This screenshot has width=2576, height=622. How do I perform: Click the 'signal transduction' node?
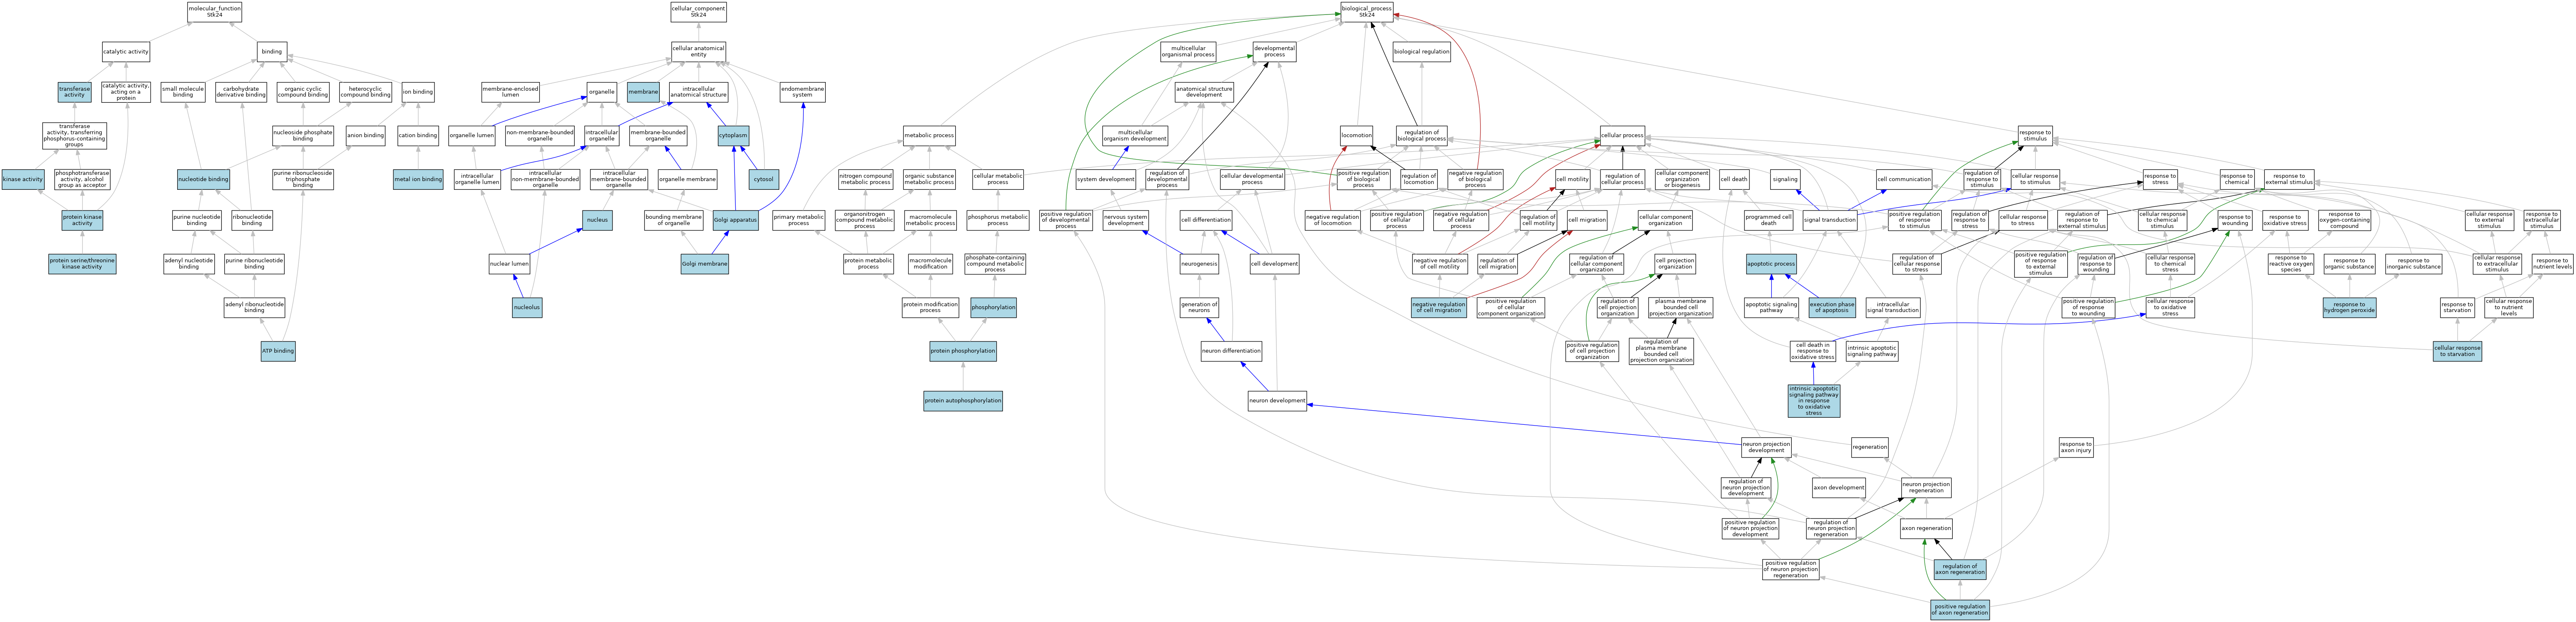click(1830, 220)
